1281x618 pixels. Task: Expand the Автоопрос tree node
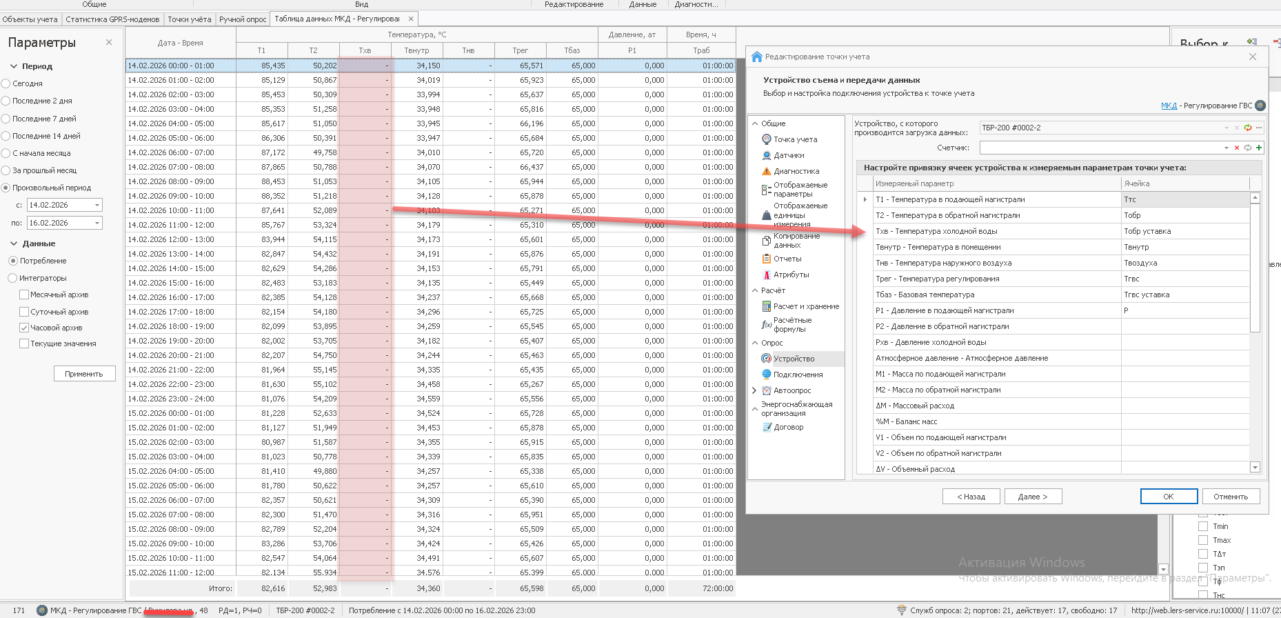click(754, 390)
